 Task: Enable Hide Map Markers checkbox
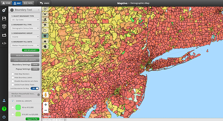coord(13,74)
